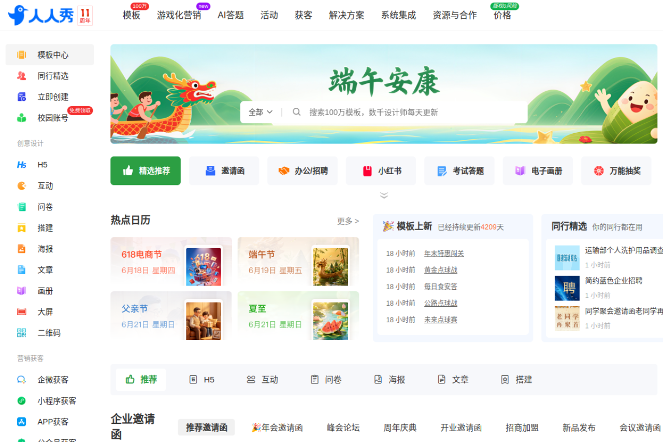Click 更多 > in 热点日历
The image size is (663, 442).
(x=348, y=221)
